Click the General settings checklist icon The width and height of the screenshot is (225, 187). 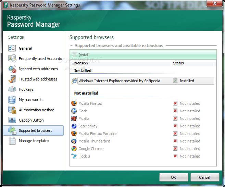point(12,48)
